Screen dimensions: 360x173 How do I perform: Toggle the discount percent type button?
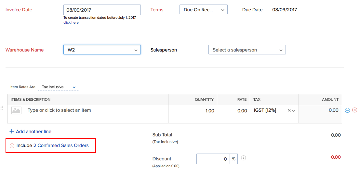tap(233, 159)
